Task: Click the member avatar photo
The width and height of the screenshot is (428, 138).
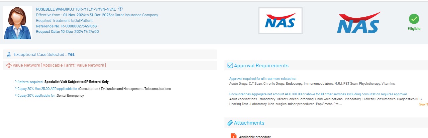Action: coord(17,23)
